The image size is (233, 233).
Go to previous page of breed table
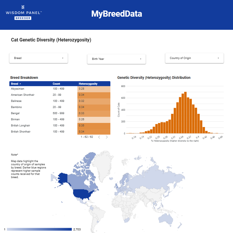[x=99, y=137]
